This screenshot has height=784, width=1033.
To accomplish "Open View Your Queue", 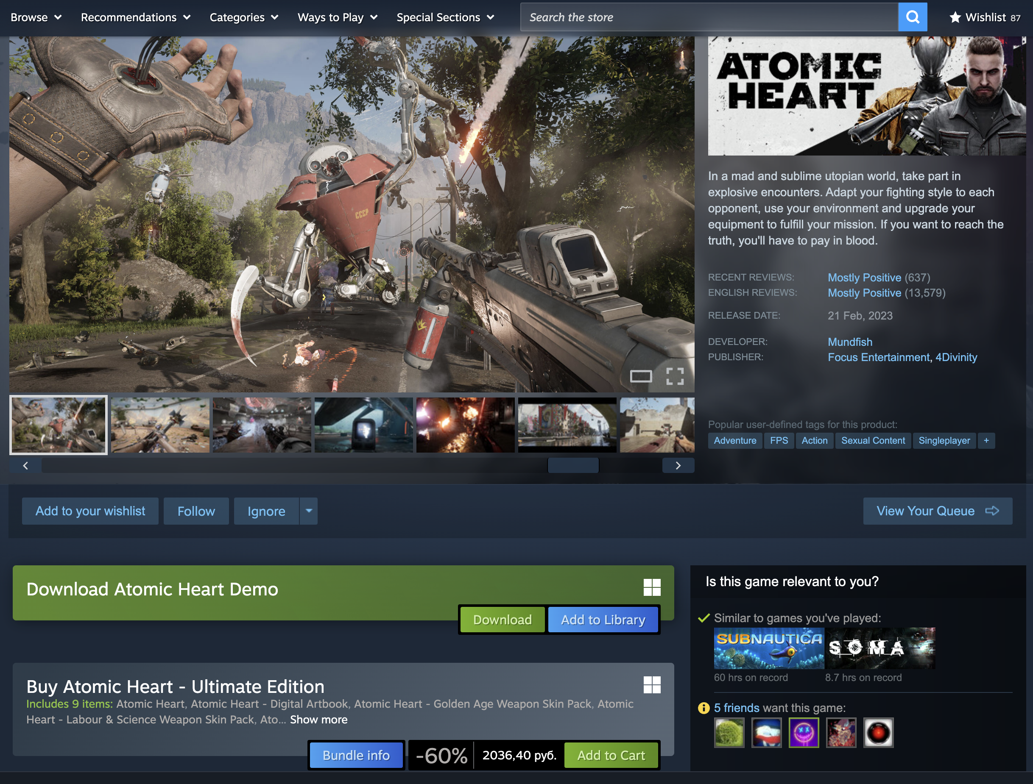I will pos(938,511).
